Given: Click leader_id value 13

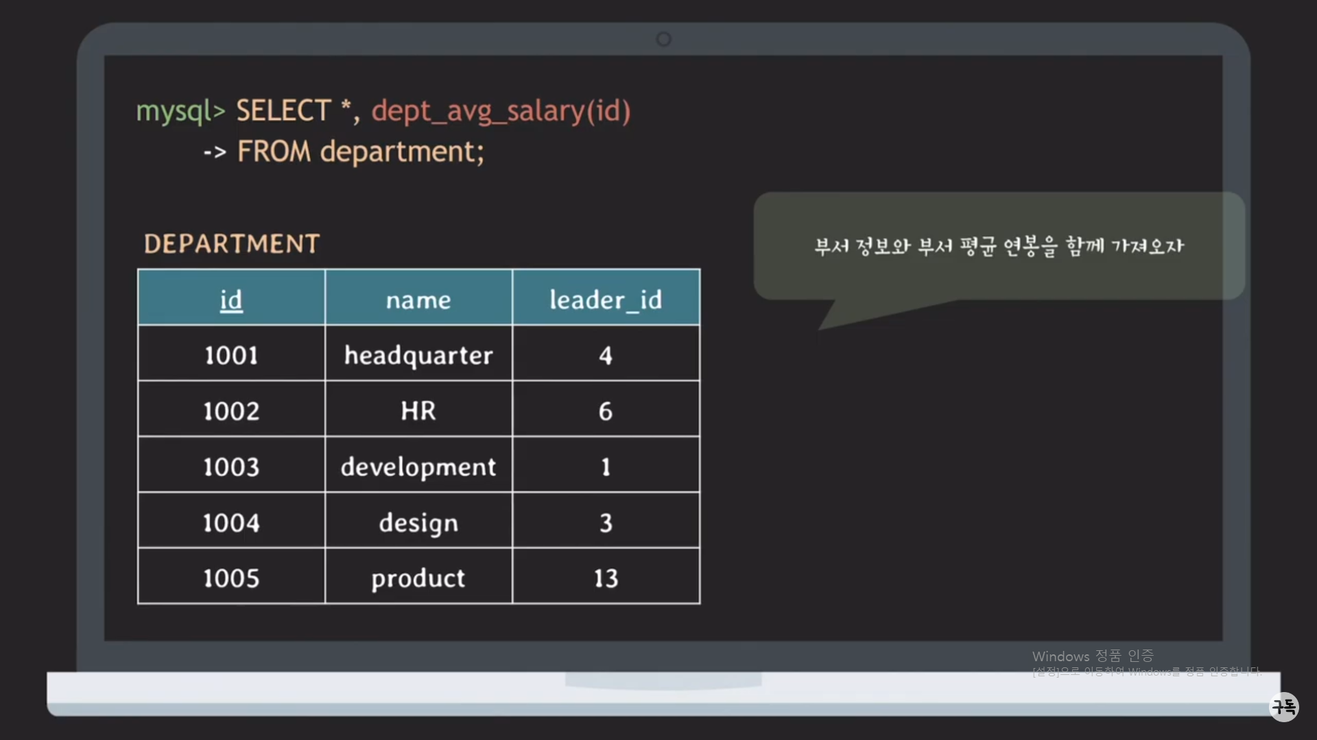Looking at the screenshot, I should [x=605, y=578].
